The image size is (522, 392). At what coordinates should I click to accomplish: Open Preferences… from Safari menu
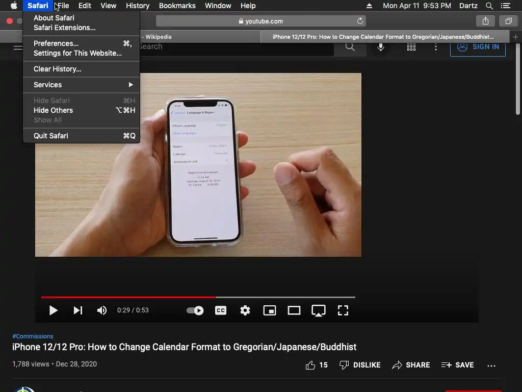point(81,43)
